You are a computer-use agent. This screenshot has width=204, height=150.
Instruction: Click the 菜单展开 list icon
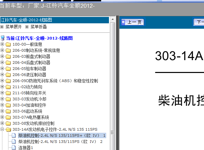pos(2,27)
